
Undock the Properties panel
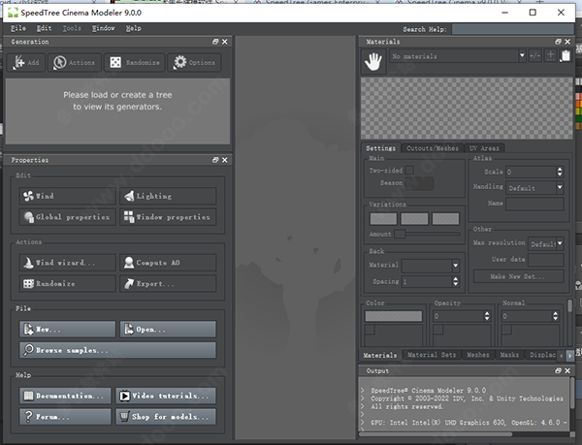215,160
